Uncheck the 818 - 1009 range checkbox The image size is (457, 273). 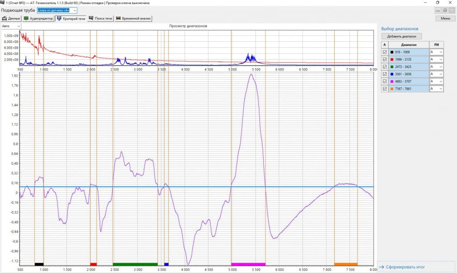point(385,52)
